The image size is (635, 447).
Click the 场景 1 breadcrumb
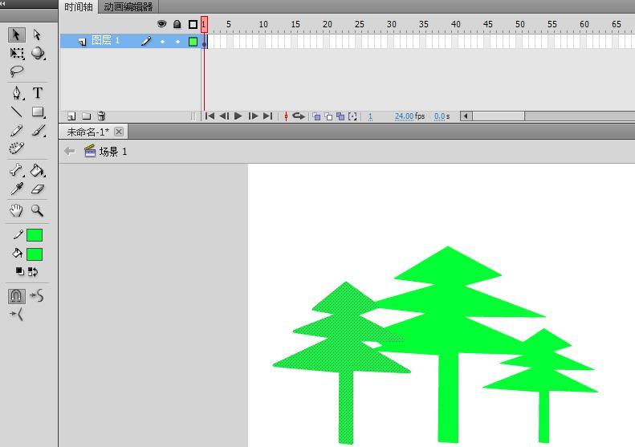point(112,152)
